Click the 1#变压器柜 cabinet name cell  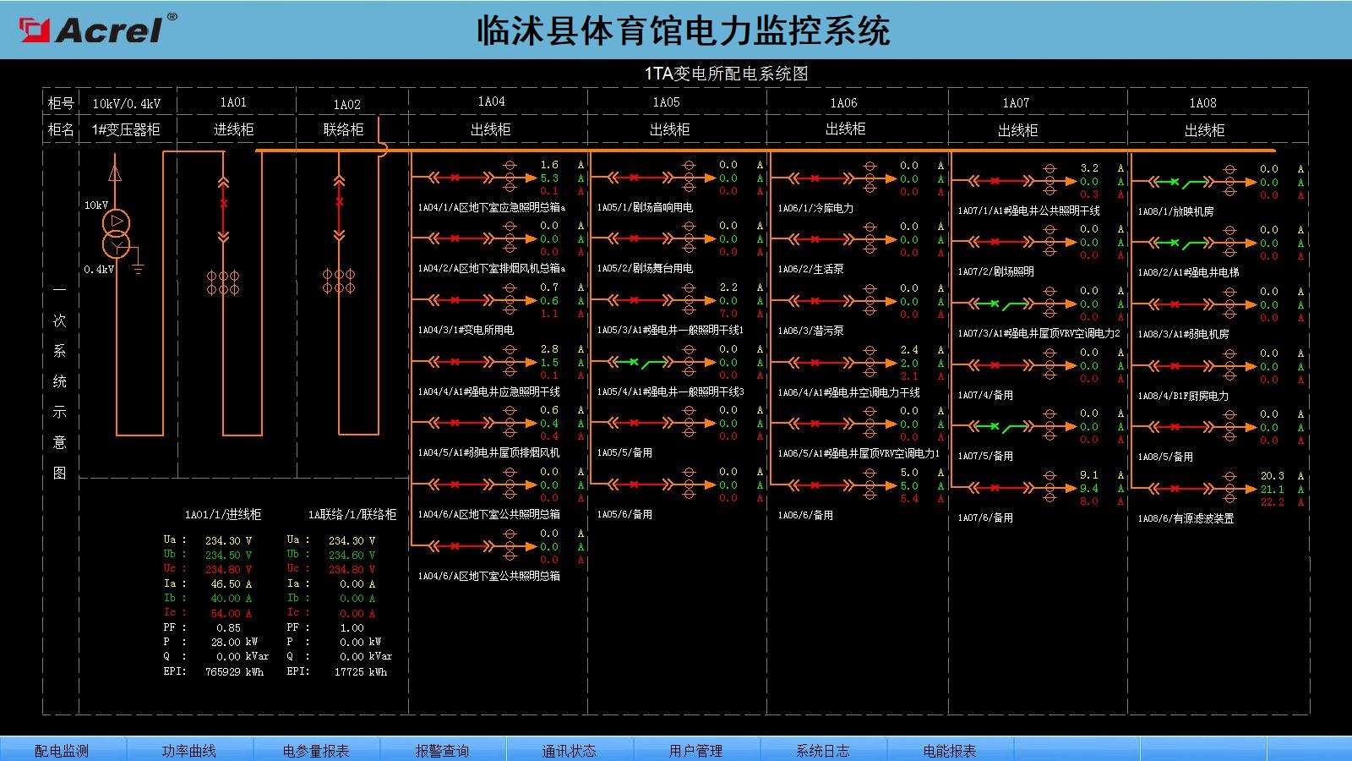point(126,129)
